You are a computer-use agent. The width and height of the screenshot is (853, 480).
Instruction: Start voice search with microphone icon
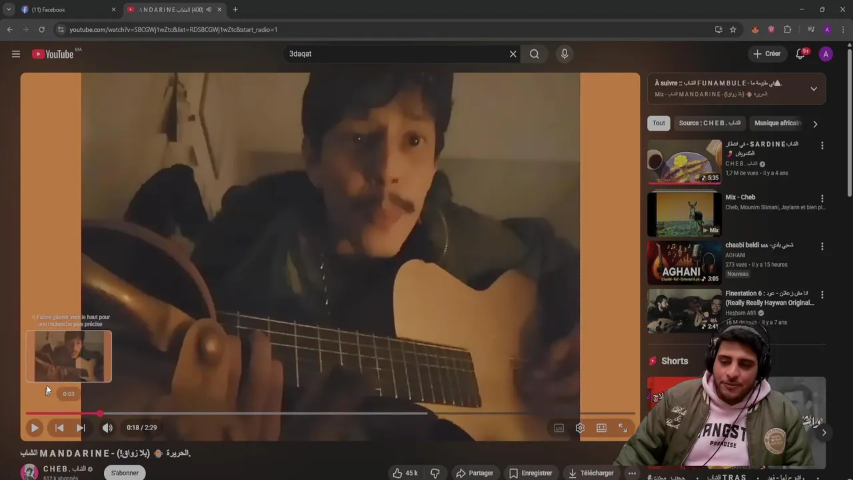pyautogui.click(x=564, y=54)
